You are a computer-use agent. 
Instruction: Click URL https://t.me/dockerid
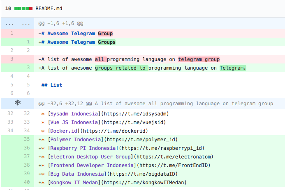114,131
